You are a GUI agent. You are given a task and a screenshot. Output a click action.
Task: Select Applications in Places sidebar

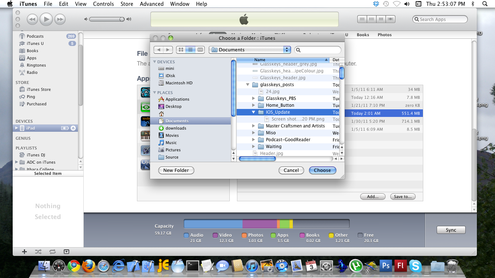pos(177,99)
